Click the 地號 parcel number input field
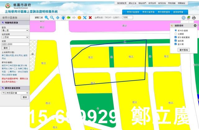 (x=15, y=44)
